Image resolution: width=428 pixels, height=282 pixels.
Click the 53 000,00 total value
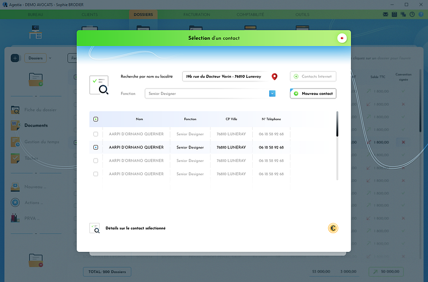pos(321,272)
